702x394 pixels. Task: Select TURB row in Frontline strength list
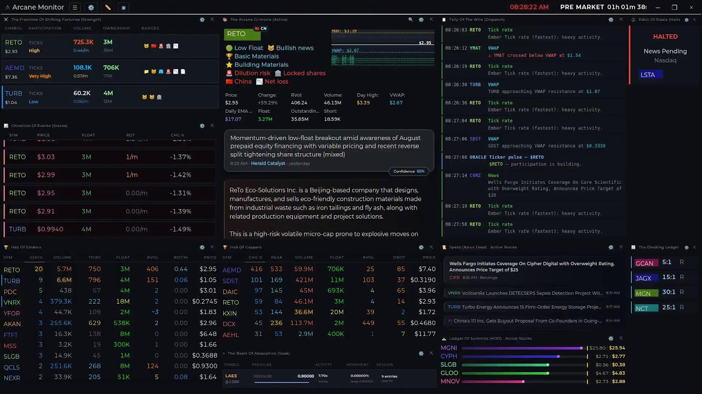tap(110, 97)
